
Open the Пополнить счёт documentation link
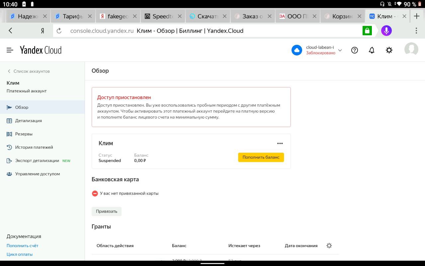(x=23, y=246)
